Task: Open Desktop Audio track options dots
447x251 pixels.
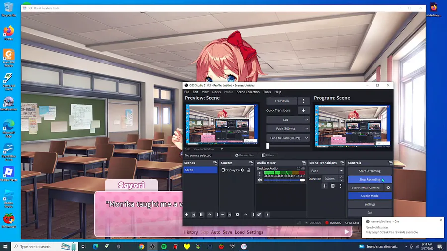Action: 260,174
